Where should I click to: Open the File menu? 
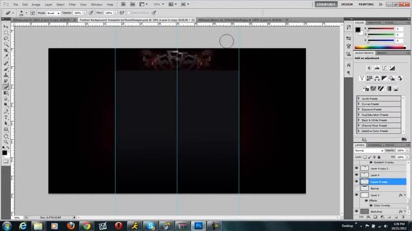tap(15, 4)
